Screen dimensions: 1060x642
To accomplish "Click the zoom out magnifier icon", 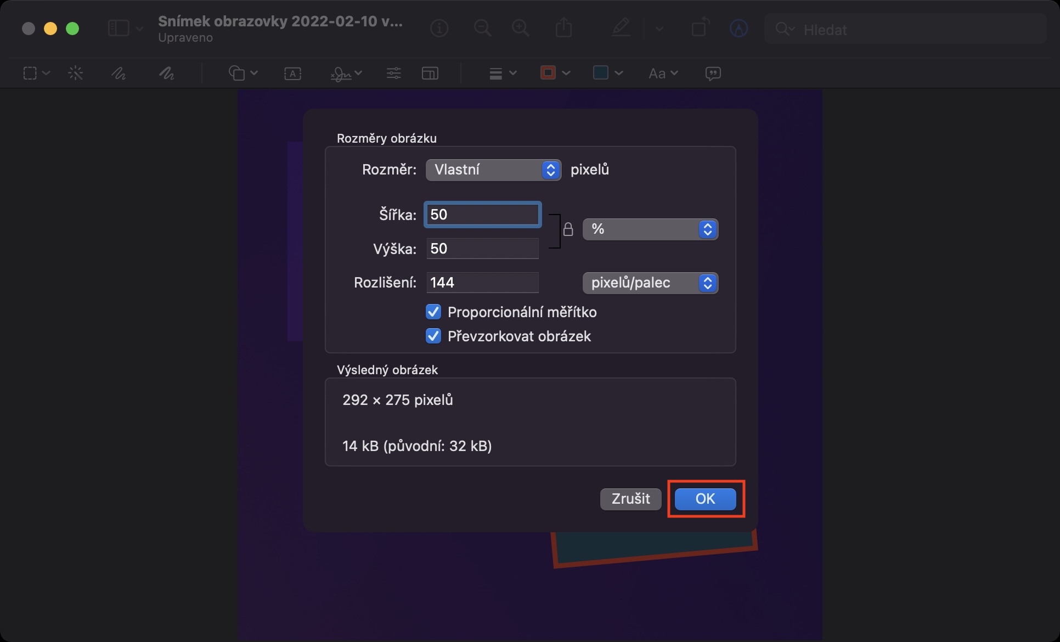I will 482,28.
